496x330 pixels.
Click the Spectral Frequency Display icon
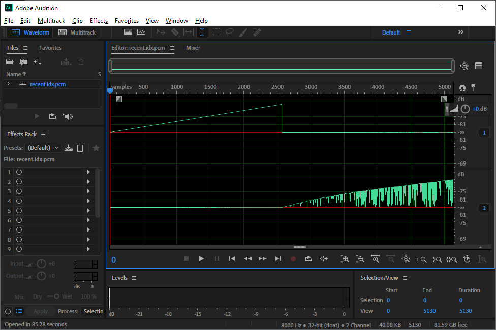[128, 32]
